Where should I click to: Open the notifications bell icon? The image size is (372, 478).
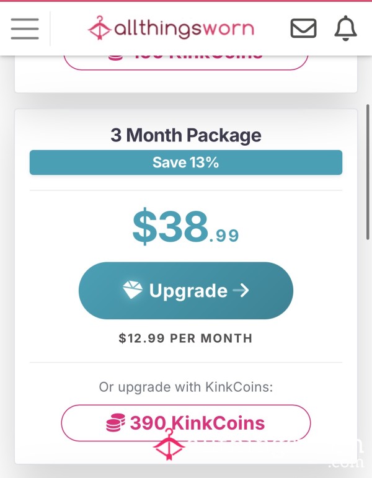pyautogui.click(x=345, y=28)
